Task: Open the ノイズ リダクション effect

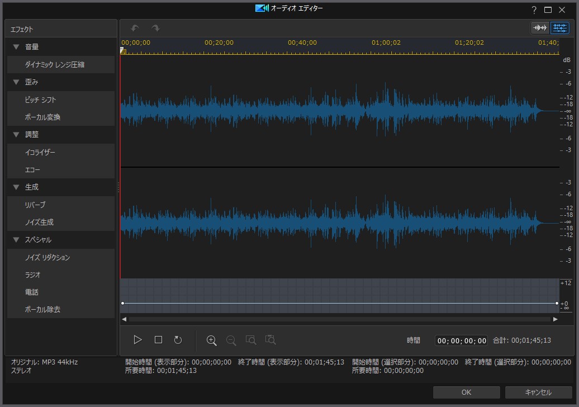Action: [61, 257]
